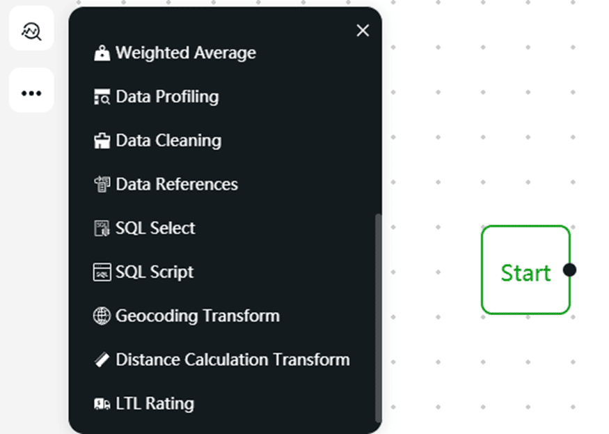Image resolution: width=609 pixels, height=434 pixels.
Task: Select the SQL Script menu item
Action: click(155, 272)
